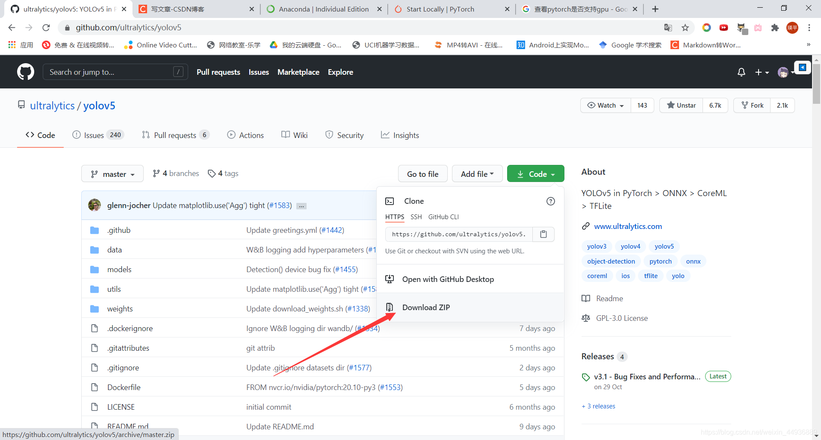Open Chrome three-dot menu
This screenshot has width=821, height=440.
809,28
